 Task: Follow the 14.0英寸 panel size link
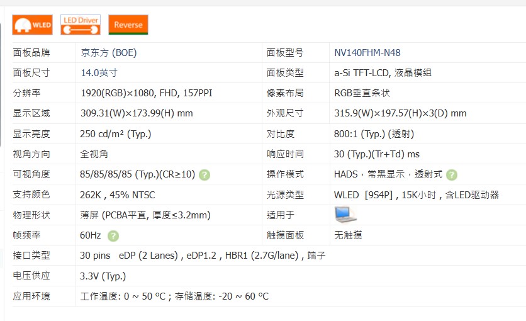click(99, 73)
